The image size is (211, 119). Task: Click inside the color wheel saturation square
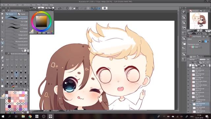point(41,21)
